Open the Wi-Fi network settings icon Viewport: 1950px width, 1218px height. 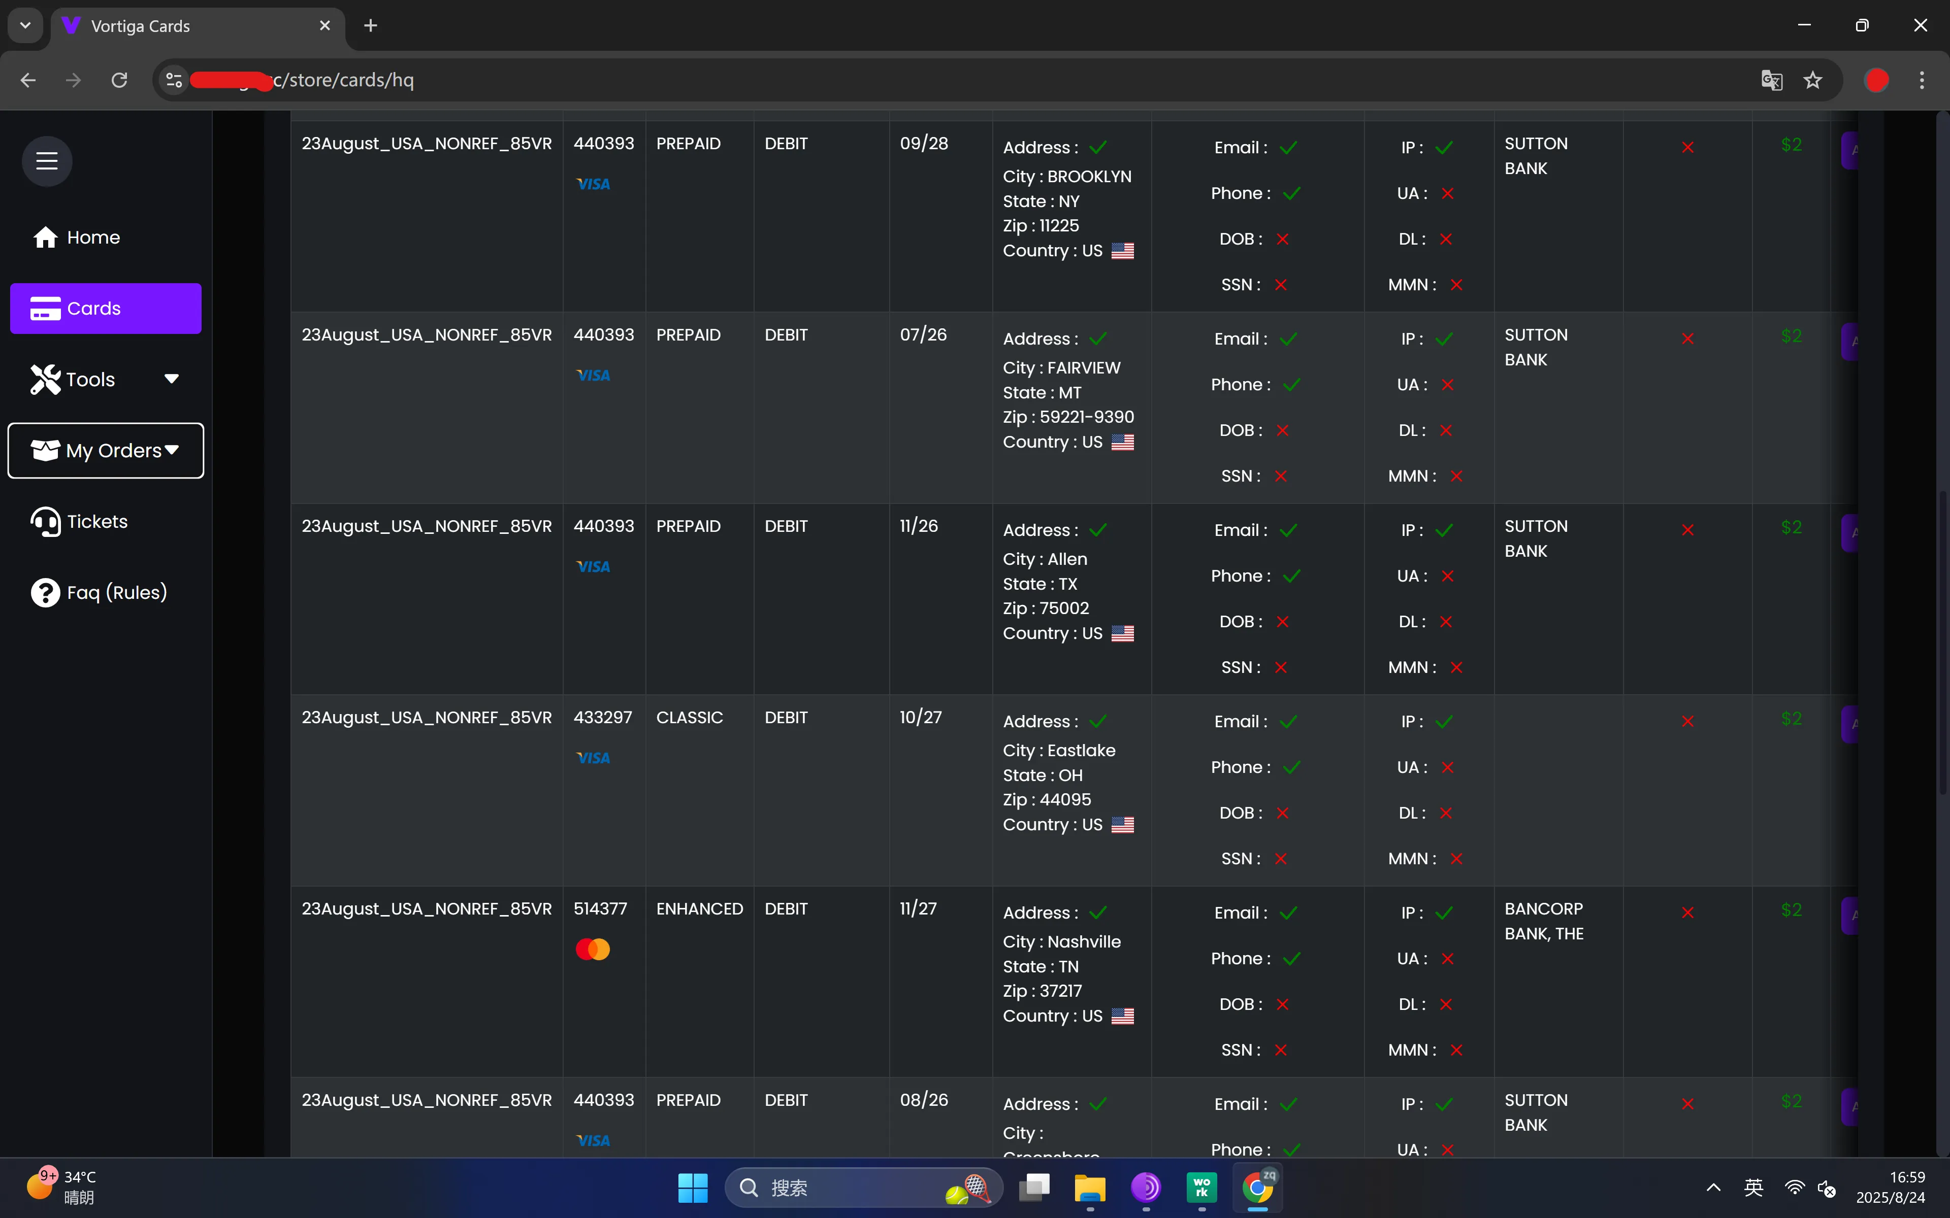point(1795,1188)
